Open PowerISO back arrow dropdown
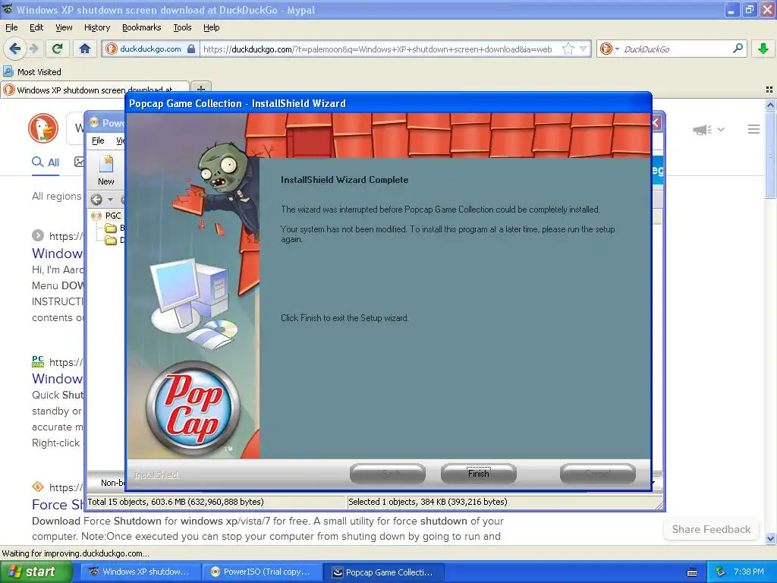Viewport: 777px width, 583px height. (110, 200)
